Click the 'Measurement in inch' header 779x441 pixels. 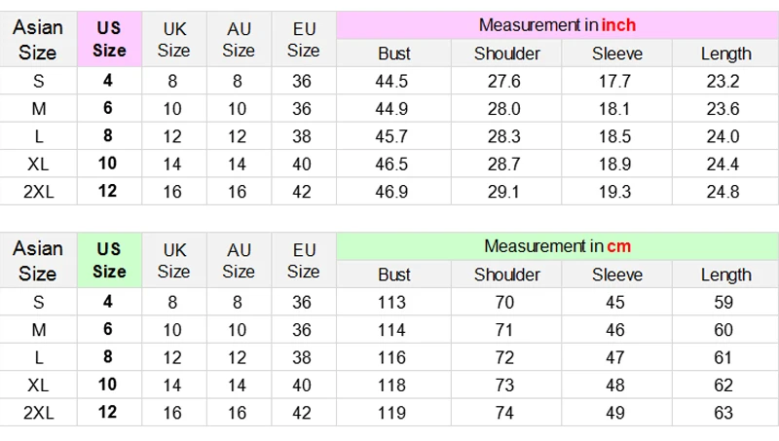point(556,25)
